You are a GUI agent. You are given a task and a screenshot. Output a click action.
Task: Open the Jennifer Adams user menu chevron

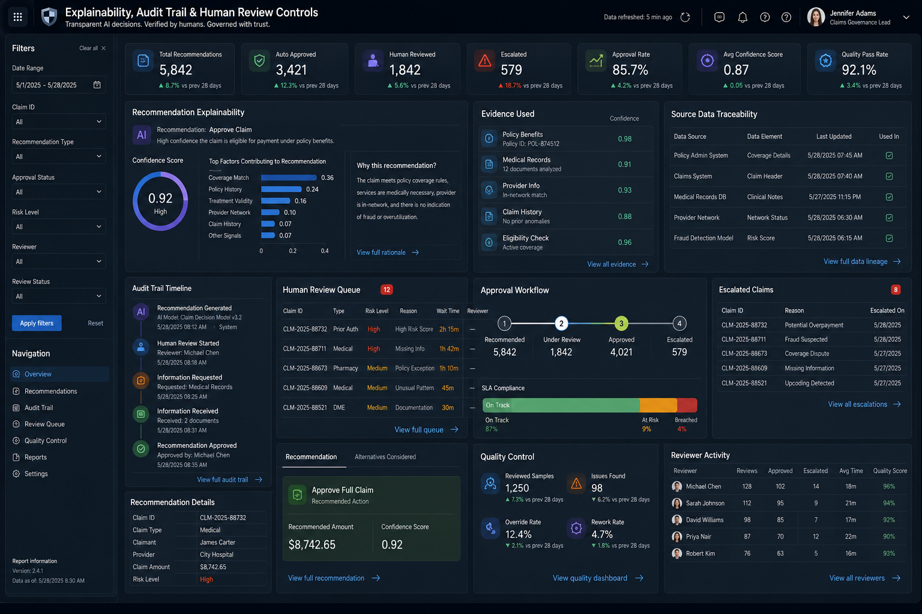coord(906,17)
